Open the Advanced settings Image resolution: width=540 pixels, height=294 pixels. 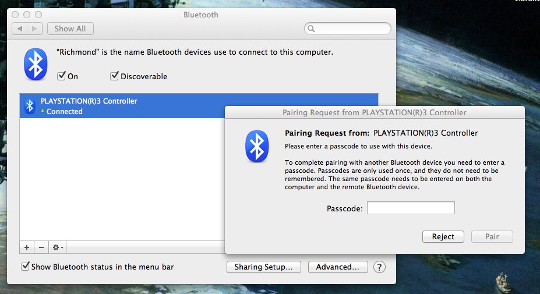click(x=338, y=267)
